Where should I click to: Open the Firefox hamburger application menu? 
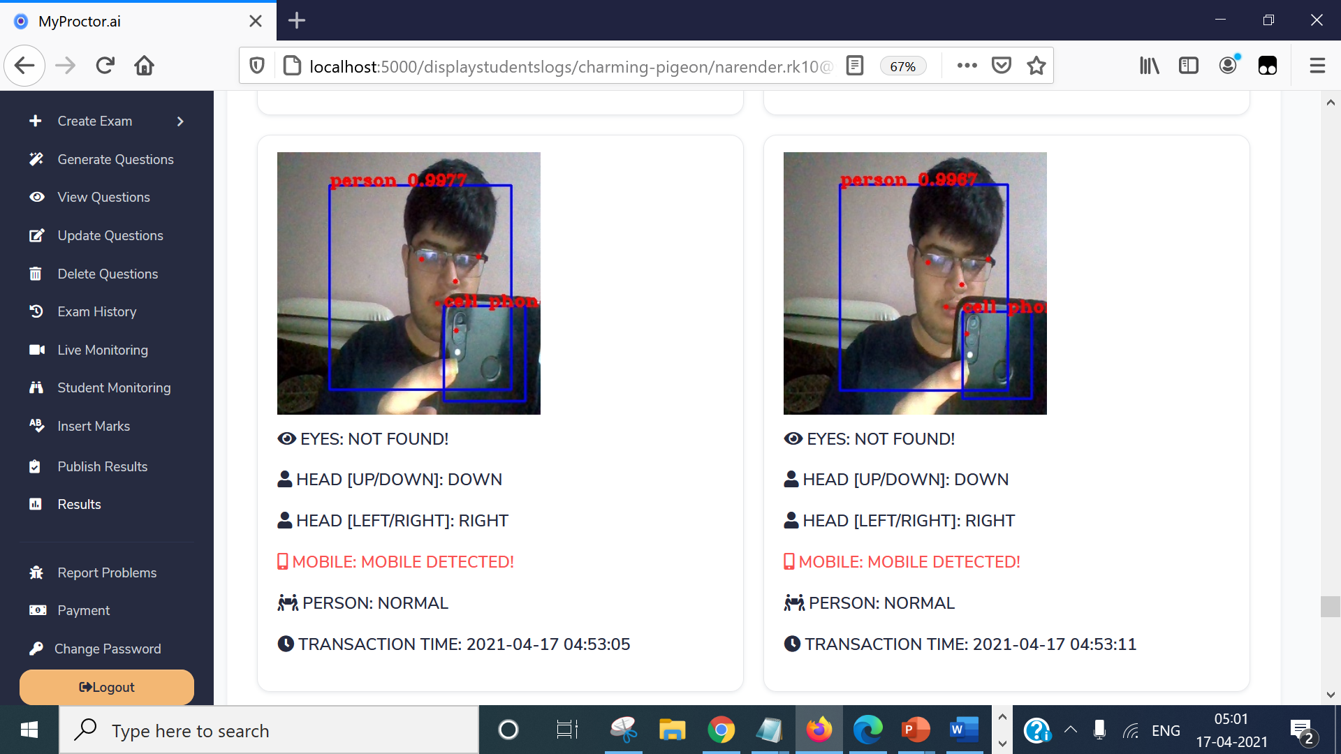coord(1317,66)
